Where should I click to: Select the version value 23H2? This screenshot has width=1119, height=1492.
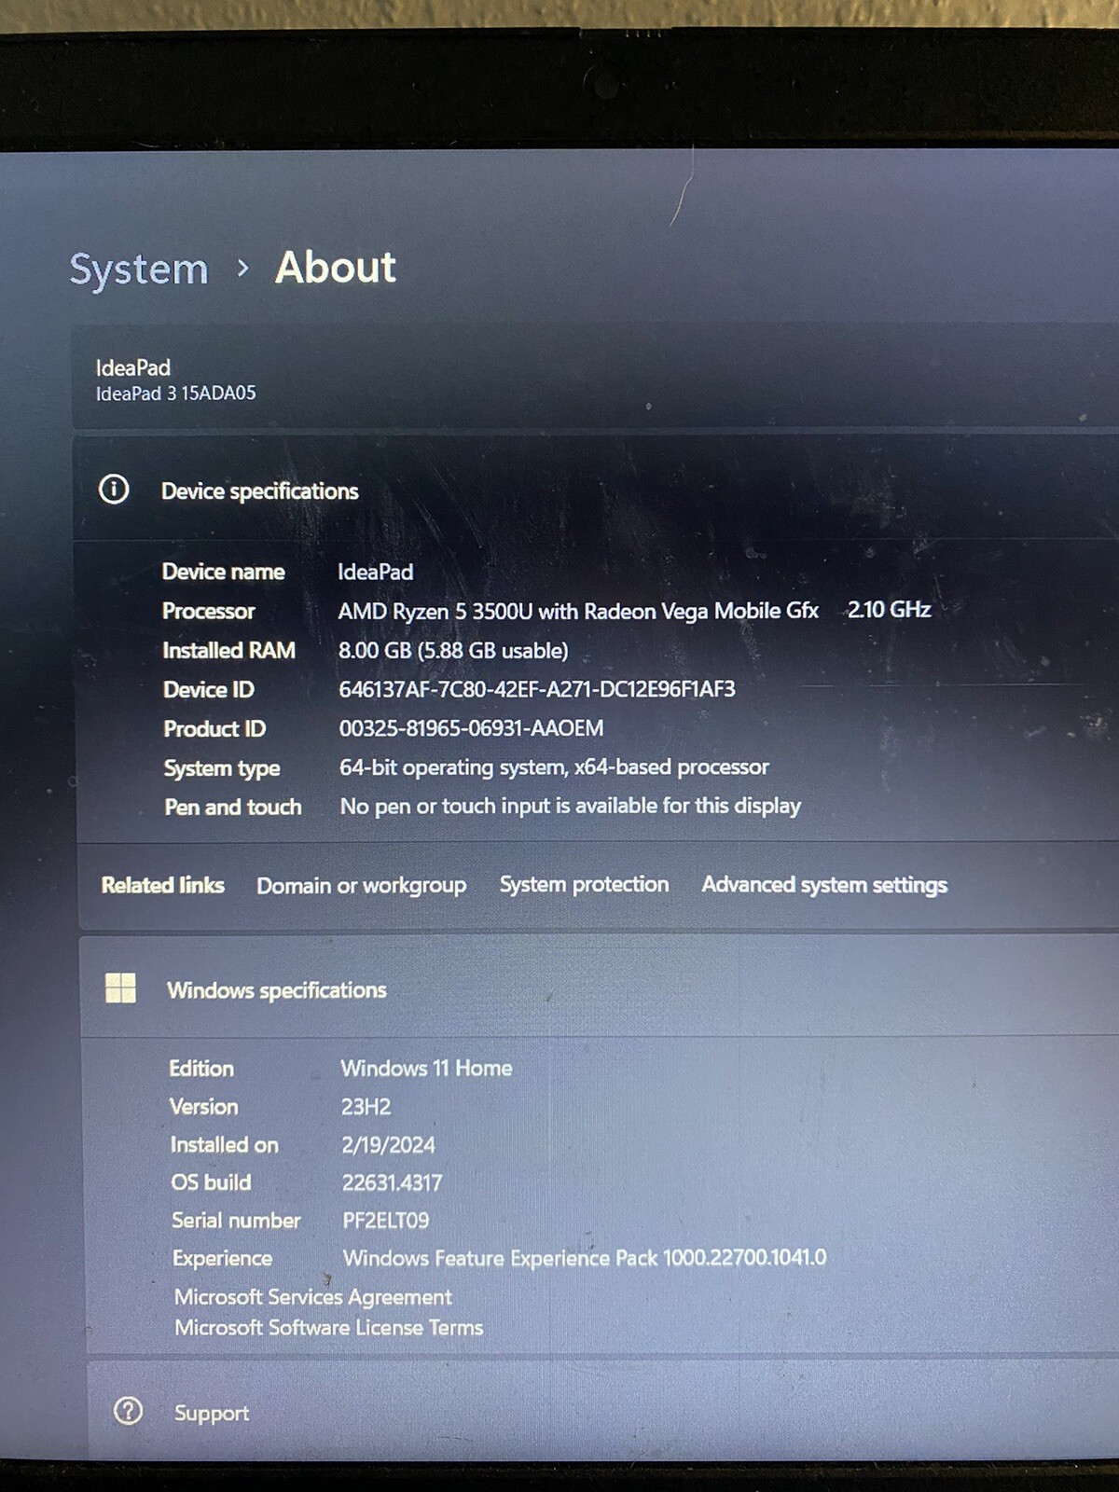coord(366,1107)
